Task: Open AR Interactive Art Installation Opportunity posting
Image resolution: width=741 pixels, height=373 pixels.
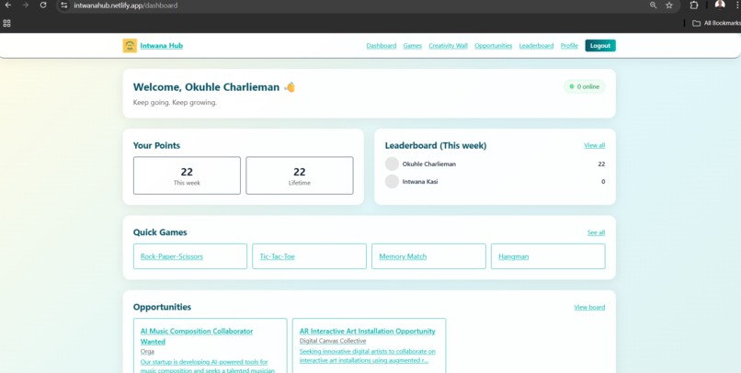Action: click(x=367, y=331)
